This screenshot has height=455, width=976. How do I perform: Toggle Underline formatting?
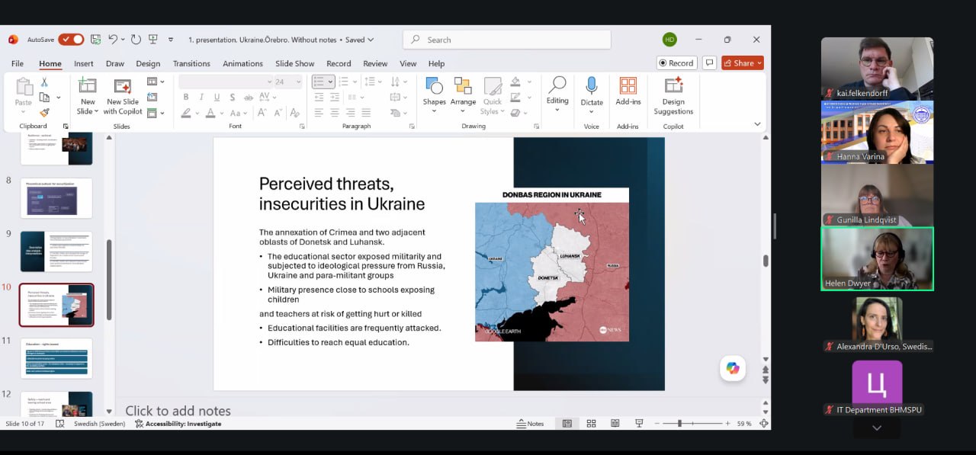point(217,97)
